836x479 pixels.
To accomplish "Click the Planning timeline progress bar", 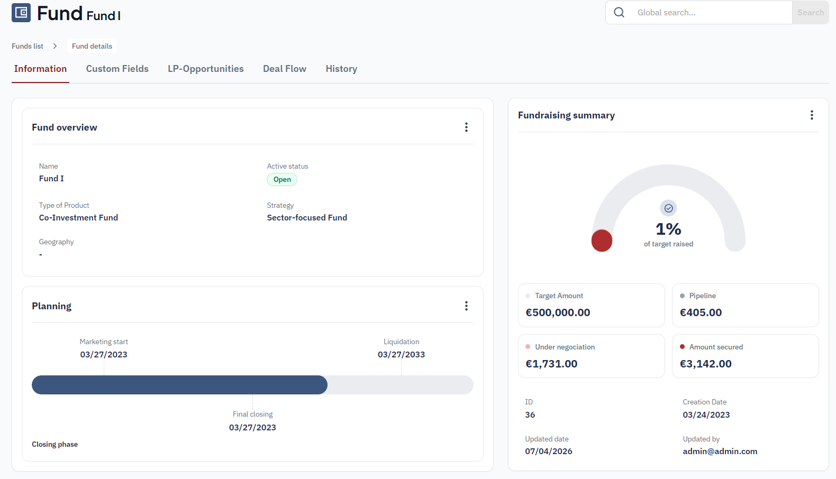I will tap(252, 385).
